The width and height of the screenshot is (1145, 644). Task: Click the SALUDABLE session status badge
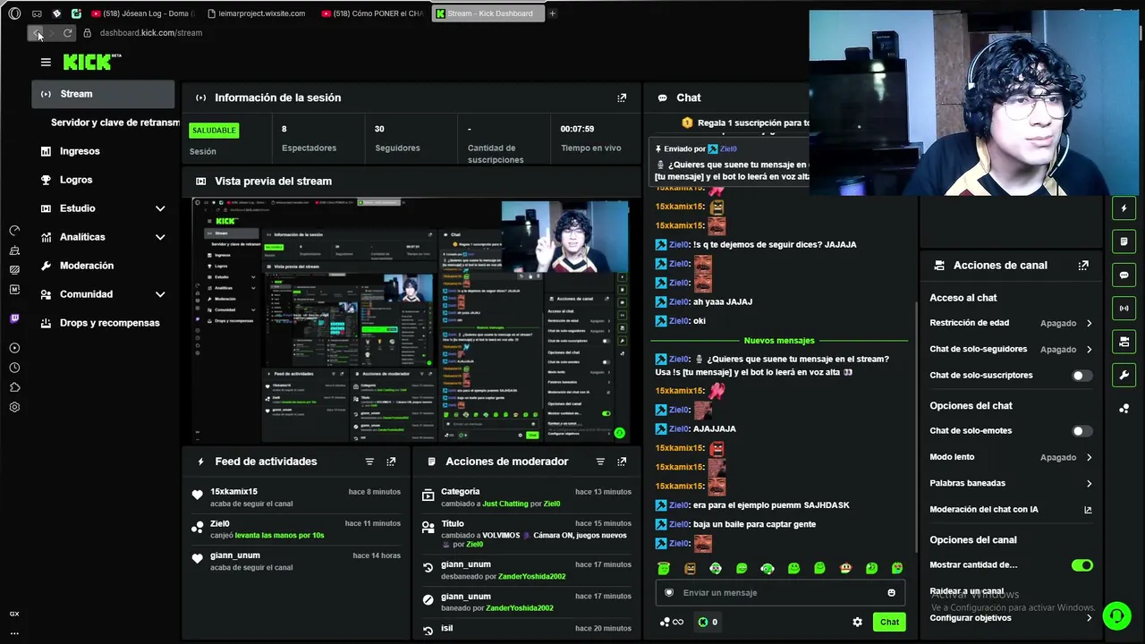(214, 131)
